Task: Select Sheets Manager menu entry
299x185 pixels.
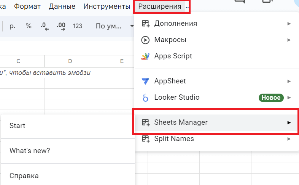Action: (216, 122)
